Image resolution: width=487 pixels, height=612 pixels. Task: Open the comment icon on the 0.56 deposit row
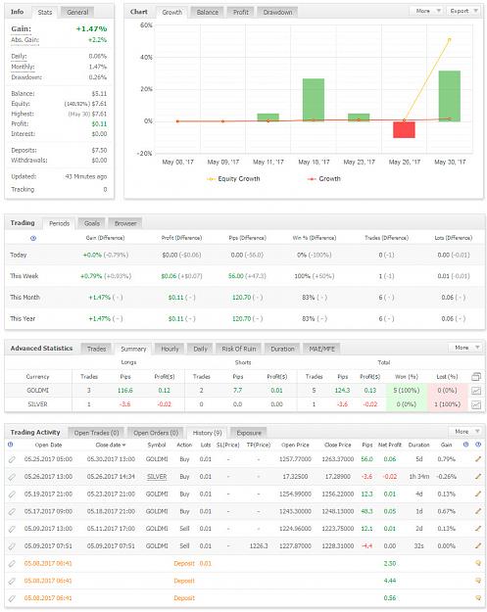pos(478,598)
